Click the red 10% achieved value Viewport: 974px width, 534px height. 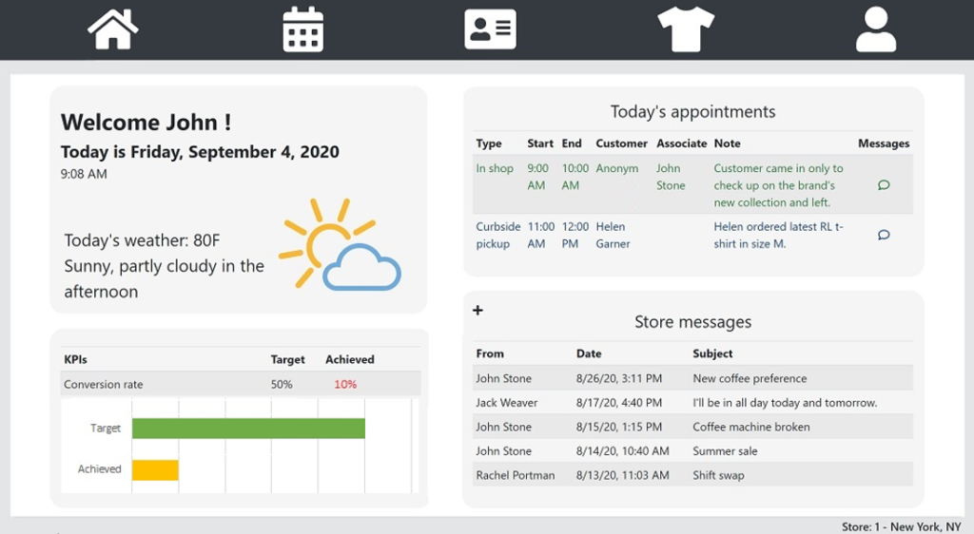345,384
